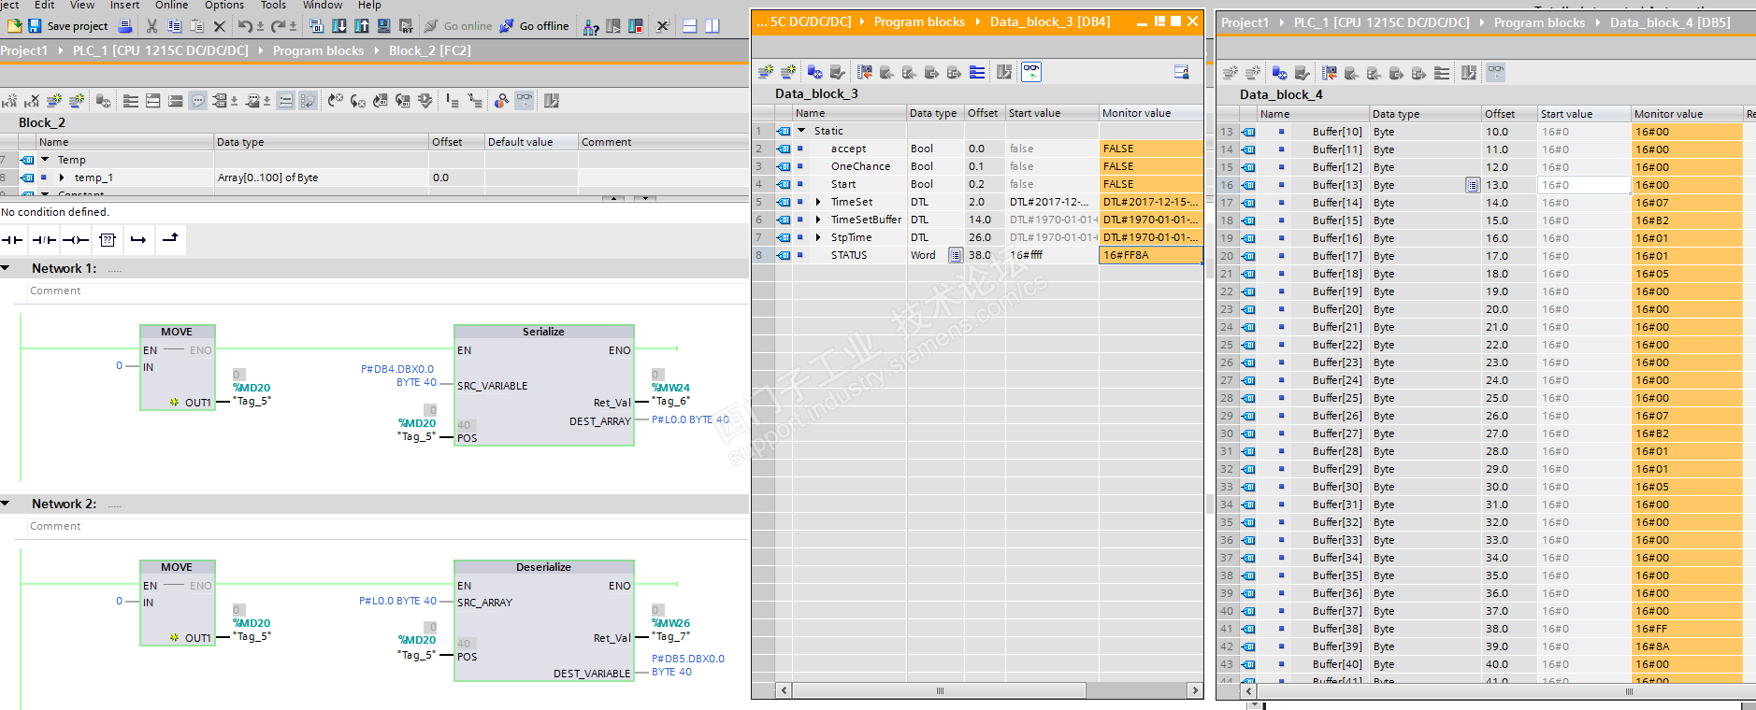Insert a normally open contact
This screenshot has height=710, width=1756.
12,240
